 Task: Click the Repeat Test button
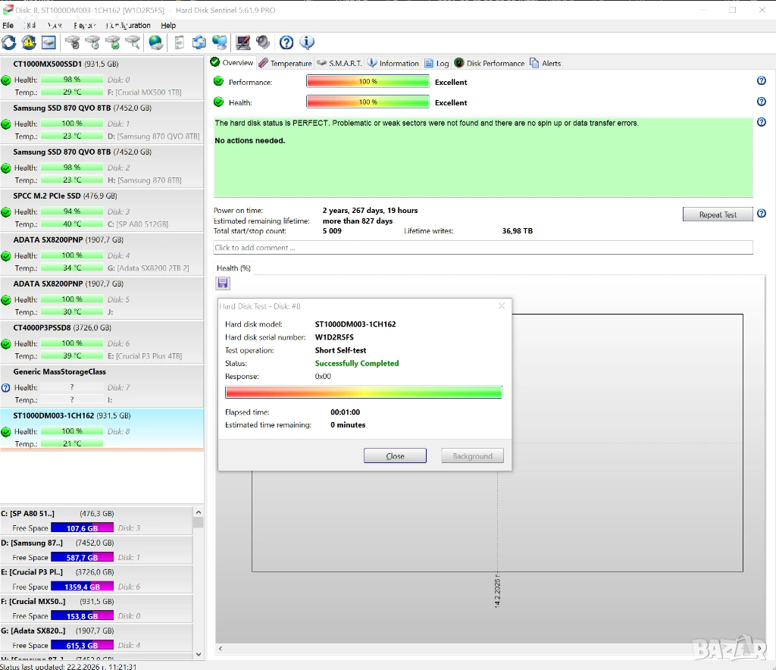[717, 214]
